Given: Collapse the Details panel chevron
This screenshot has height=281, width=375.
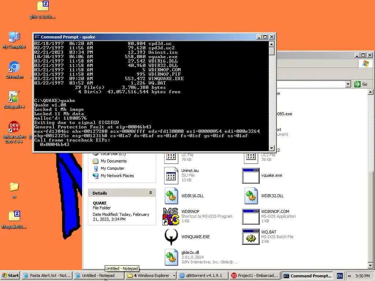Looking at the screenshot, I should click(151, 193).
